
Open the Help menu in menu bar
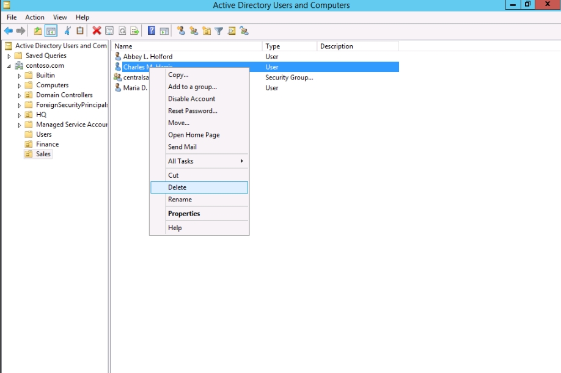tap(82, 17)
